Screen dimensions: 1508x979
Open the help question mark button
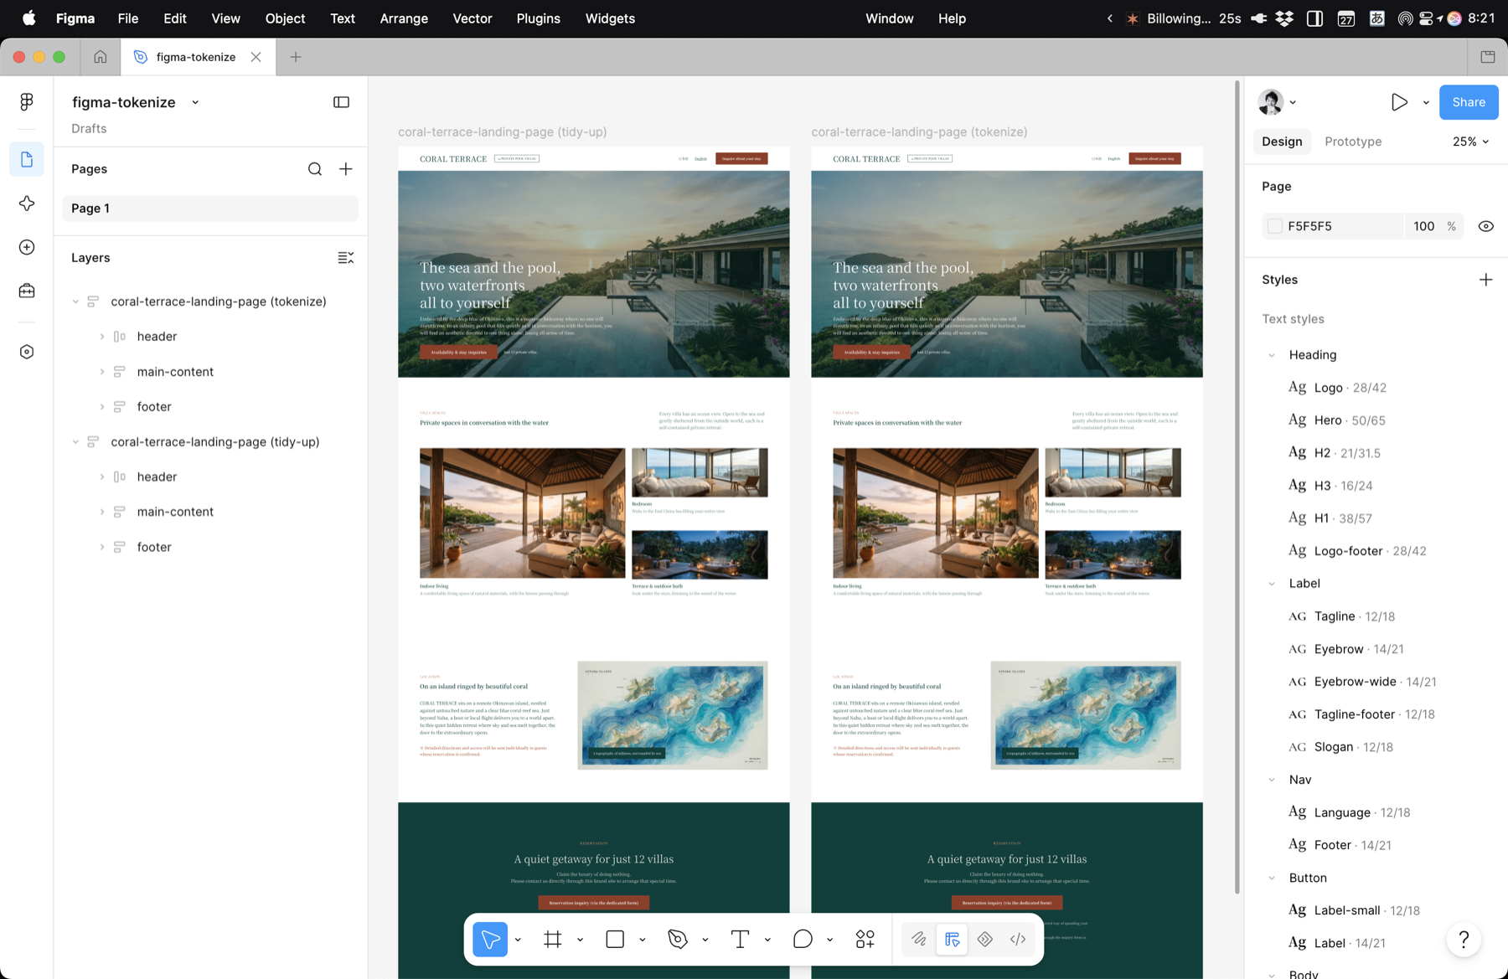click(x=1464, y=940)
